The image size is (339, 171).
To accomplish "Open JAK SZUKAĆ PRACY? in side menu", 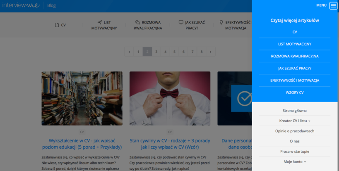I will coord(295,68).
